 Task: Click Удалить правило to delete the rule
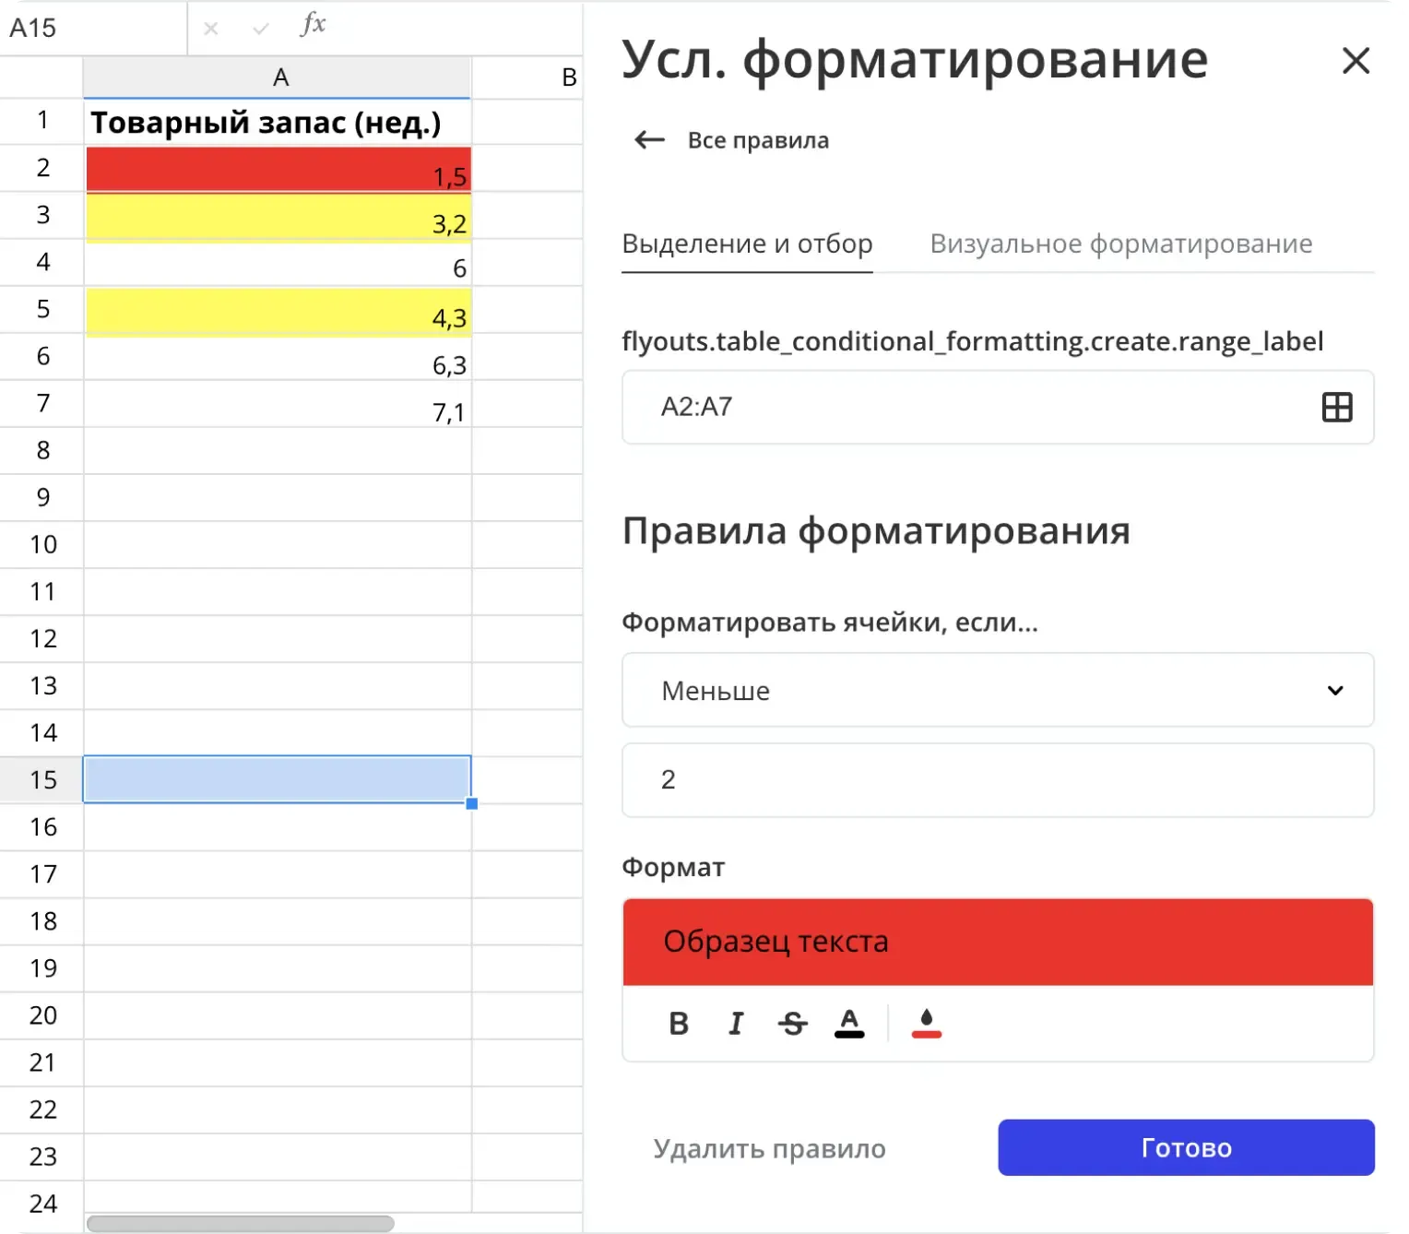point(770,1148)
